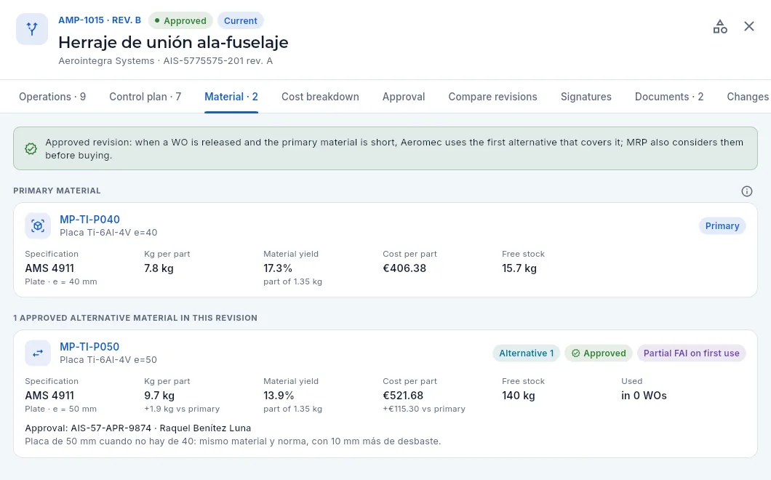Switch to the Changes tab
771x480 pixels.
coord(748,97)
